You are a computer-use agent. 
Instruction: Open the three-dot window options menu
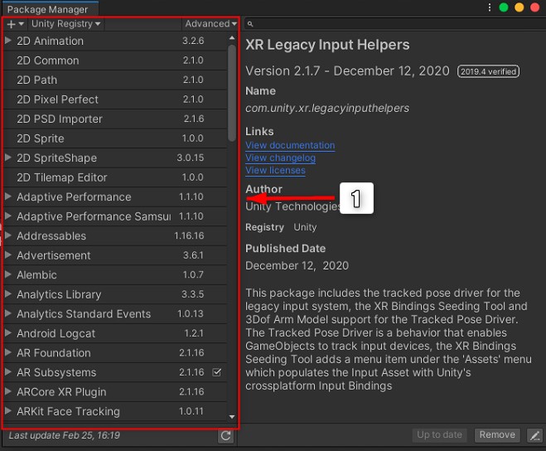(490, 7)
